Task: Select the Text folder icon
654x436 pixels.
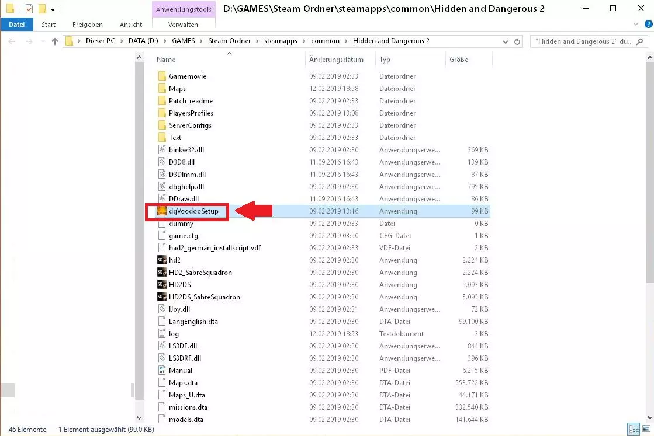Action: (162, 137)
